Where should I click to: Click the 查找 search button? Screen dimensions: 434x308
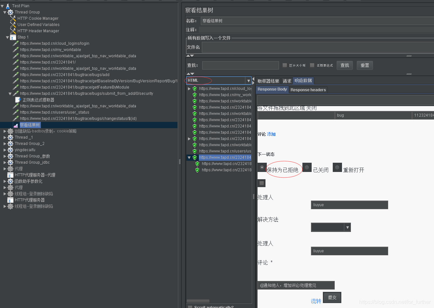click(345, 65)
